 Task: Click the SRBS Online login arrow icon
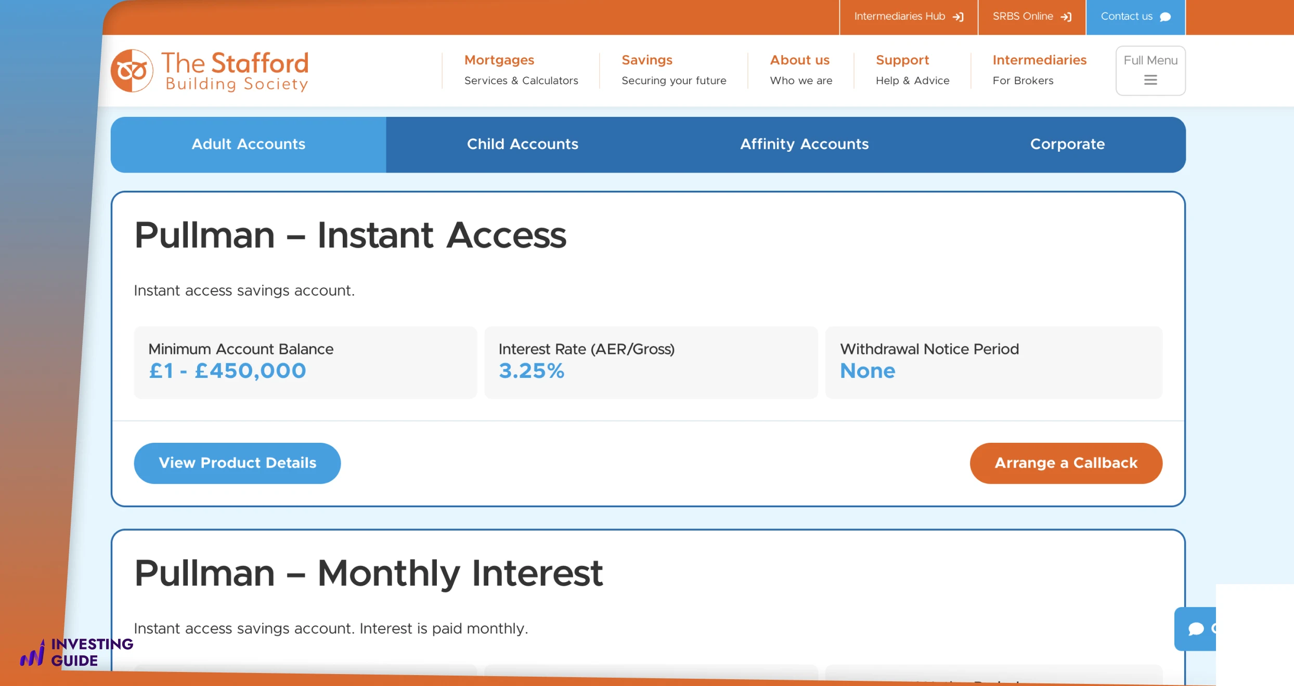[1066, 17]
